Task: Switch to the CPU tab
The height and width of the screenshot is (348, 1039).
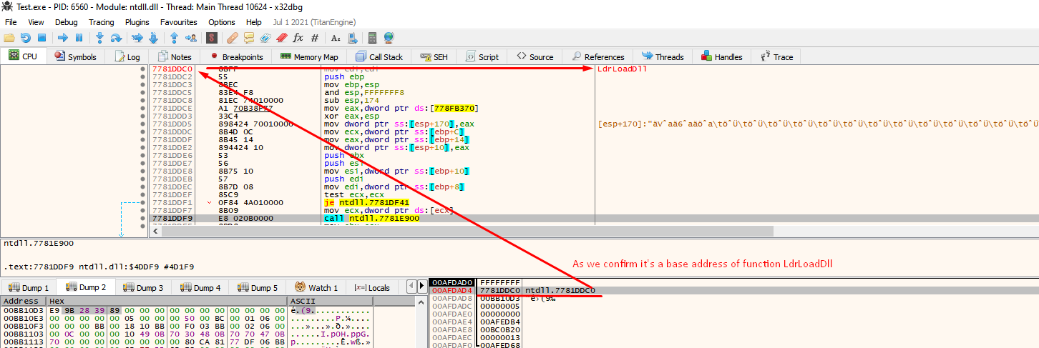Action: click(x=24, y=56)
